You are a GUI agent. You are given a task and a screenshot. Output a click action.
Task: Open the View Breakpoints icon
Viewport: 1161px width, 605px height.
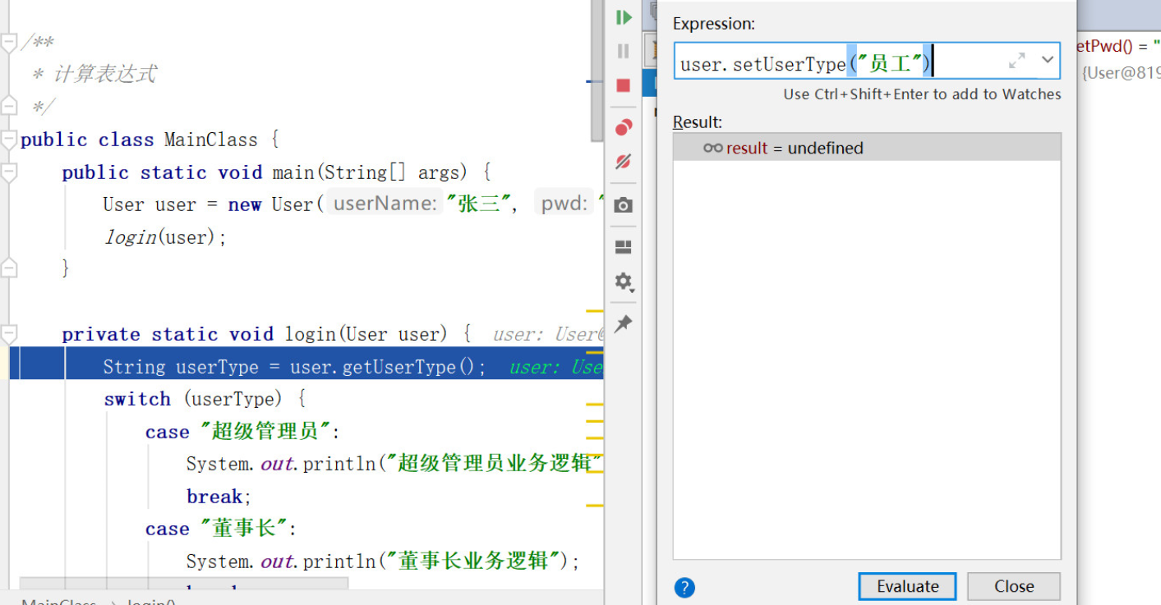click(x=624, y=127)
